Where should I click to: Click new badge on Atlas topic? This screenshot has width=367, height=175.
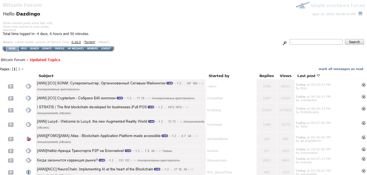click(x=165, y=136)
